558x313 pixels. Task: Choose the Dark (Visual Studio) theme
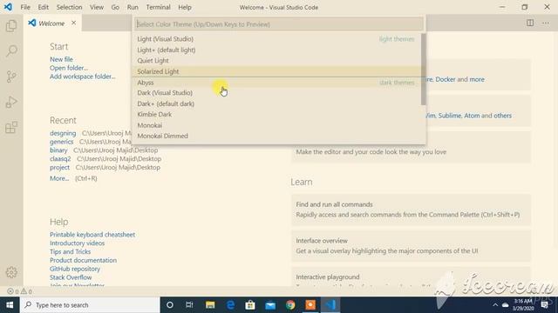(276, 93)
